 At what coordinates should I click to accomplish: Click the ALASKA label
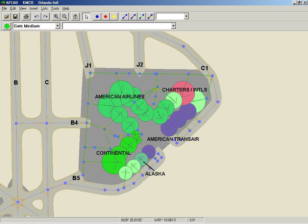click(x=155, y=174)
